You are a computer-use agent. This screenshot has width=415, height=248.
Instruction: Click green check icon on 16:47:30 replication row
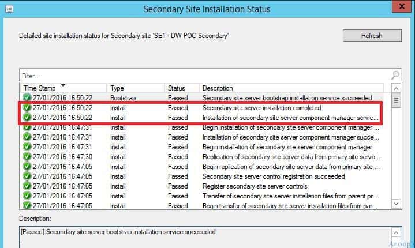pyautogui.click(x=27, y=157)
